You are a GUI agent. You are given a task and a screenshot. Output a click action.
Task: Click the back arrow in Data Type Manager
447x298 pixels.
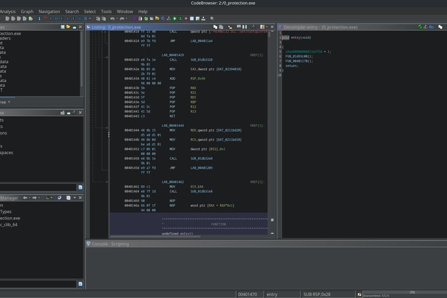[x=25, y=198]
